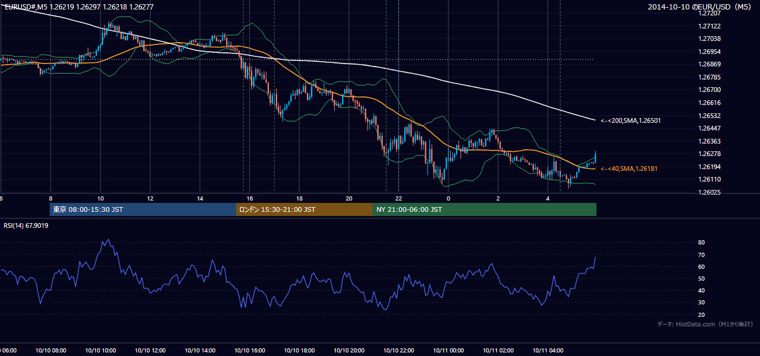Click the RSI axis value 60
Viewport: 760px width, 356px height.
tap(702, 266)
